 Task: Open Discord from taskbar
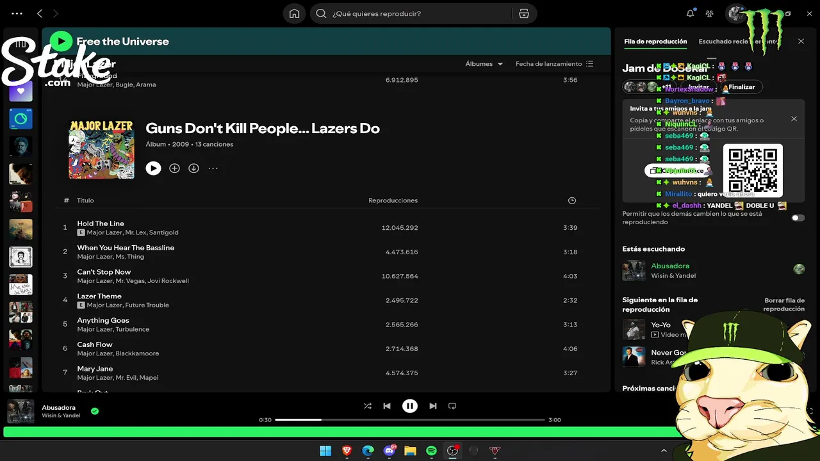[x=389, y=451]
